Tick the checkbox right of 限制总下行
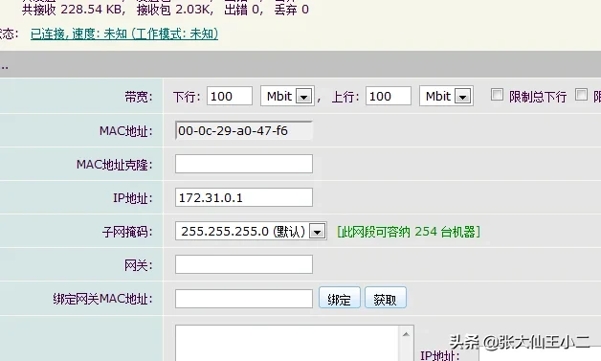The width and height of the screenshot is (601, 361). tap(581, 95)
